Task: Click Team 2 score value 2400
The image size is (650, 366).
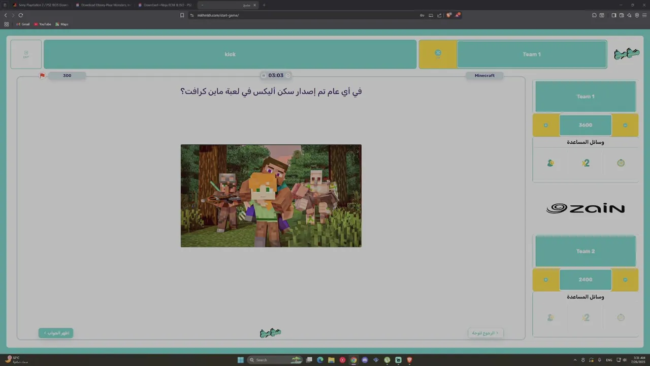Action: [x=586, y=280]
